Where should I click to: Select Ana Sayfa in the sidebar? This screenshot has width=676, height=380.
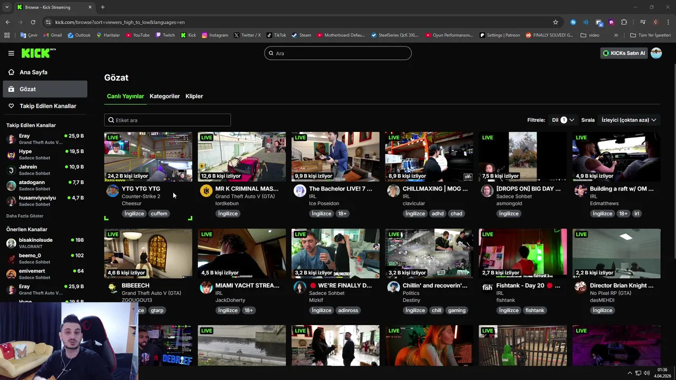coord(45,72)
